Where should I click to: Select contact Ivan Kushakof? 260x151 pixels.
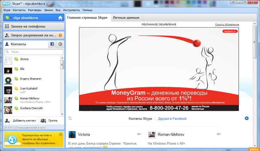coord(32,90)
